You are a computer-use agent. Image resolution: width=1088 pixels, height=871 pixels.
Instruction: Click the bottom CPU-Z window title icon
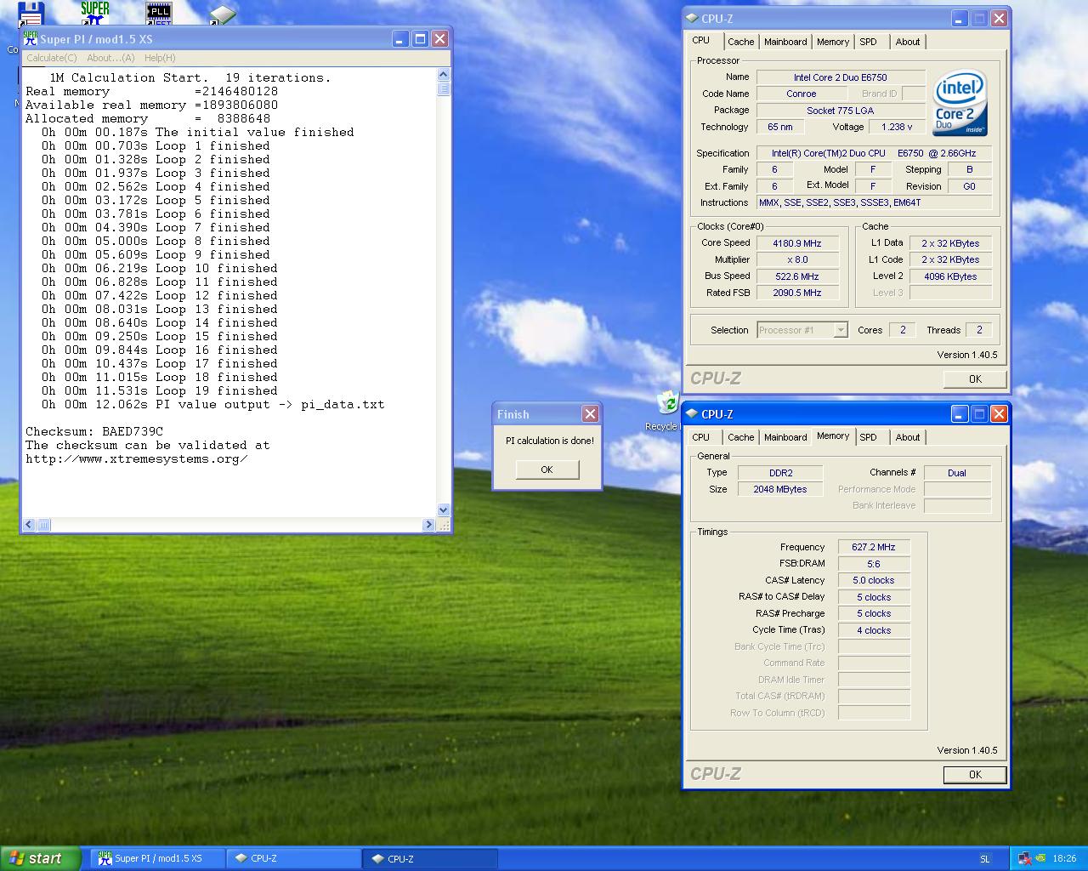tap(692, 414)
